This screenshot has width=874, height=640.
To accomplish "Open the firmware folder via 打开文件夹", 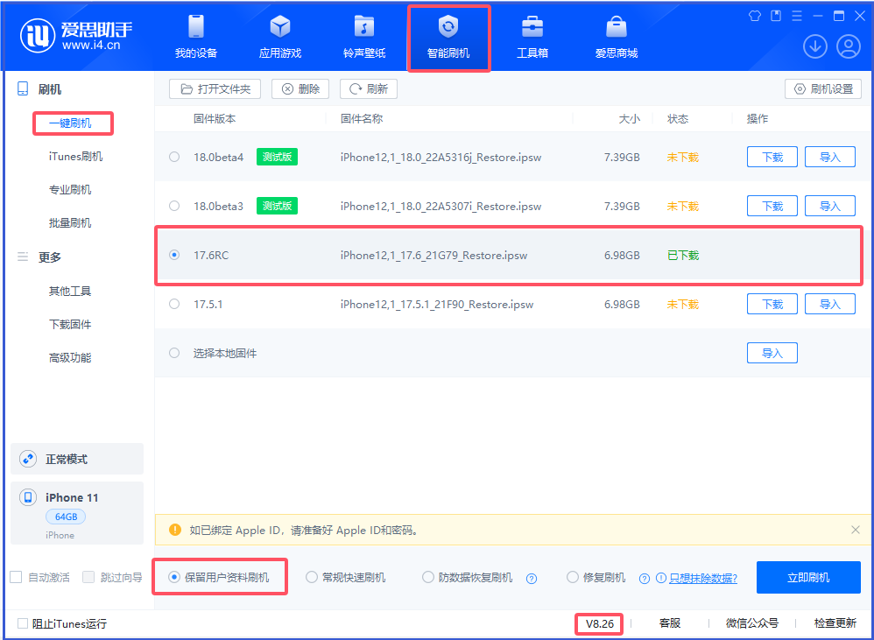I will tap(215, 88).
